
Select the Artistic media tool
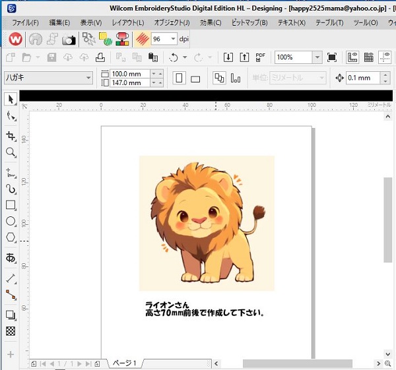pos(11,189)
